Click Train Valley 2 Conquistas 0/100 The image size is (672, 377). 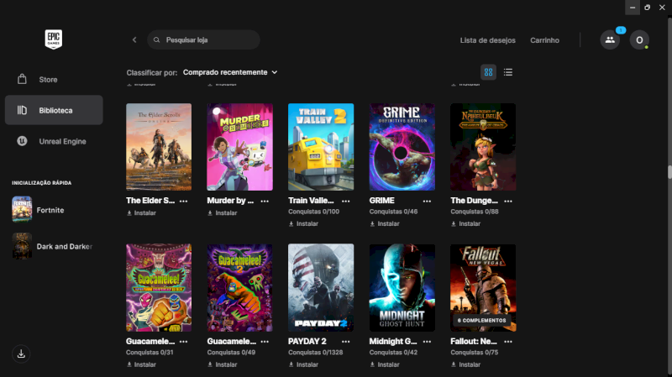[313, 212]
